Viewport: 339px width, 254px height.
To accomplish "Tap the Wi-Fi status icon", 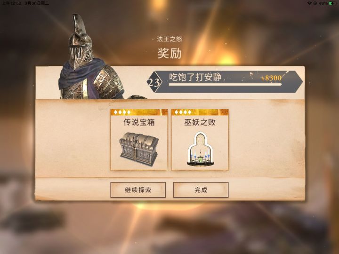I will (x=309, y=3).
